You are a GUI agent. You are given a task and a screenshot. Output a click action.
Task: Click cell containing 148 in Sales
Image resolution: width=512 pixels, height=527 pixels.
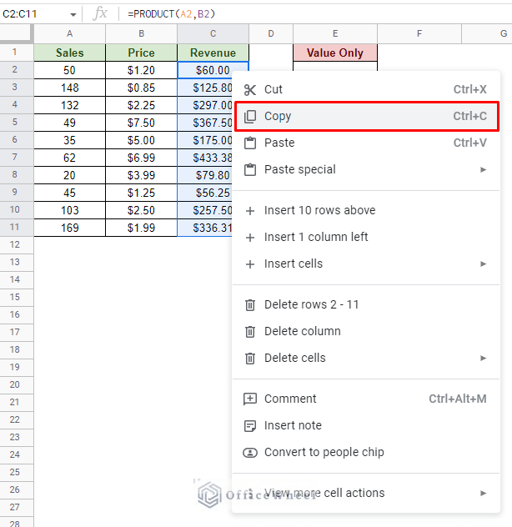point(69,88)
